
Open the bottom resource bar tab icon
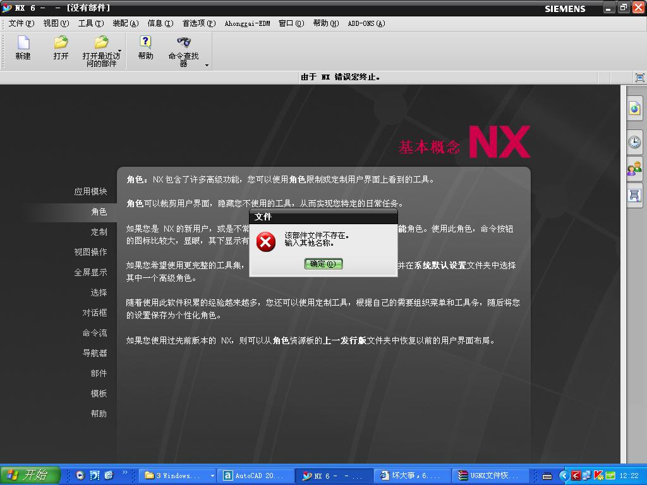coord(634,195)
